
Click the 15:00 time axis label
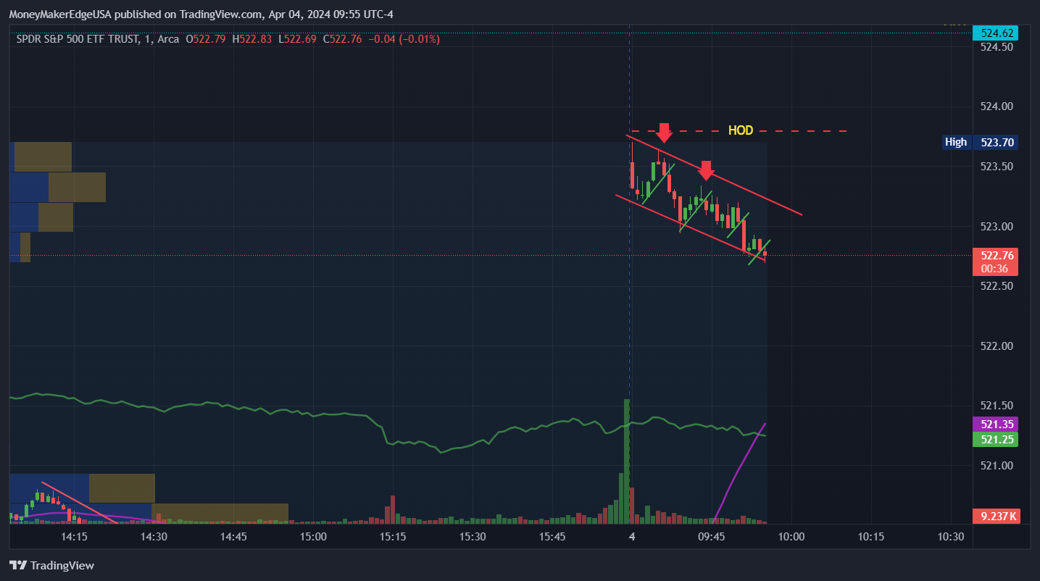(x=313, y=537)
